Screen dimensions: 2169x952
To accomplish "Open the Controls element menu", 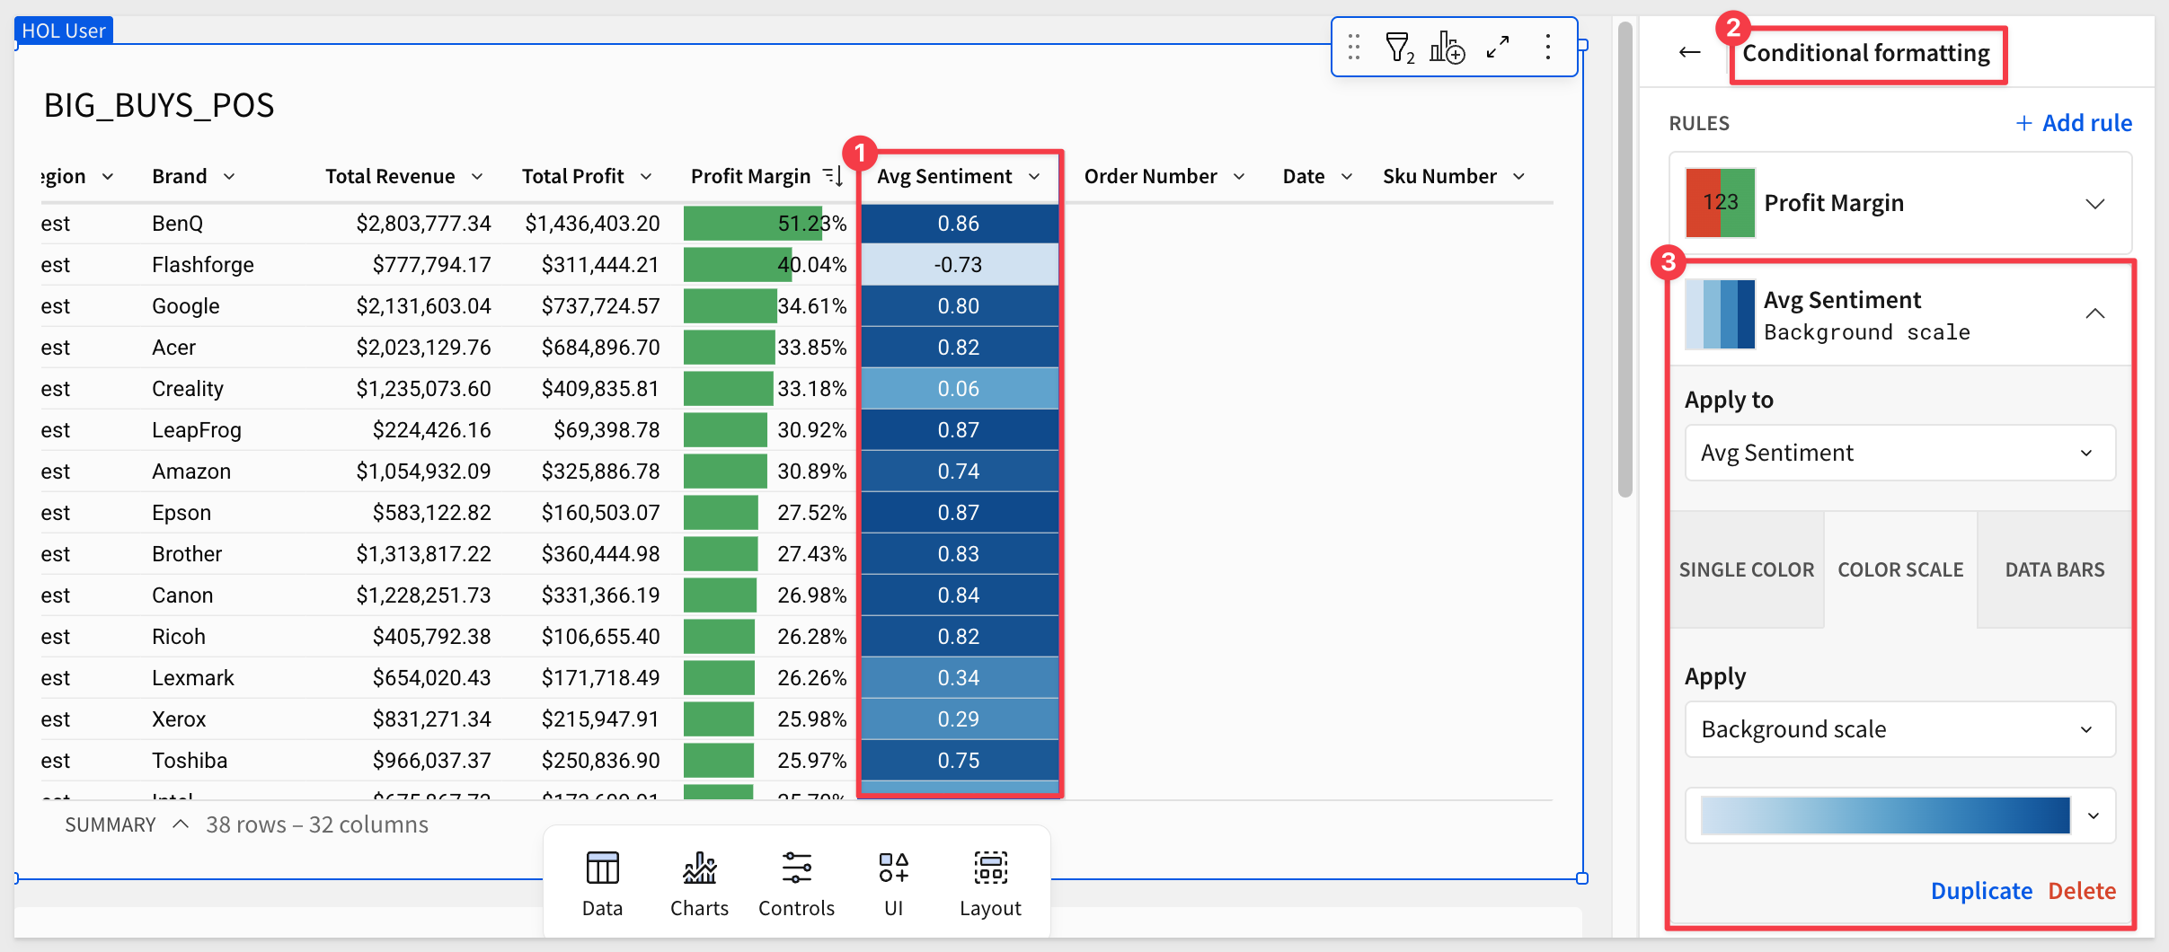I will (x=796, y=885).
